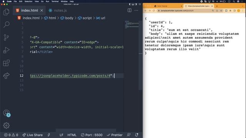Open the View menu

tap(37, 2)
